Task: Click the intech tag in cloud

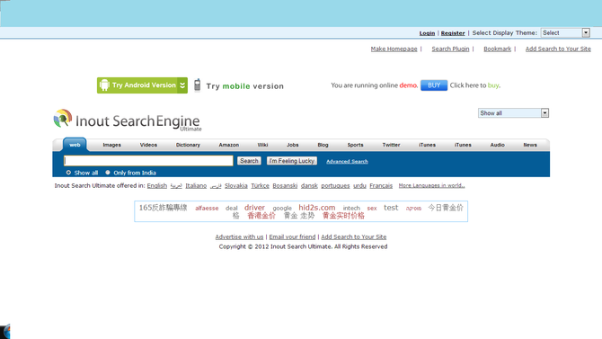Action: click(x=351, y=208)
